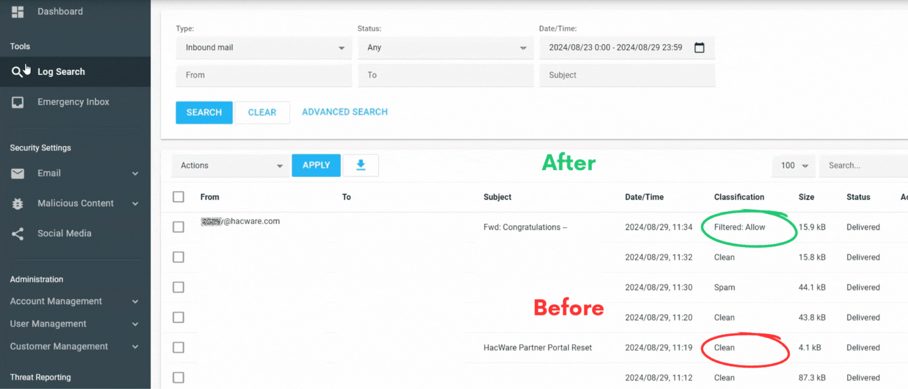908x389 pixels.
Task: Click the subject HacWare Partner Portal Reset
Action: [537, 347]
